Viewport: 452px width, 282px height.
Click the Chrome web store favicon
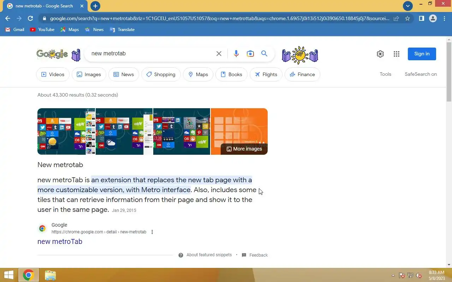(x=42, y=228)
